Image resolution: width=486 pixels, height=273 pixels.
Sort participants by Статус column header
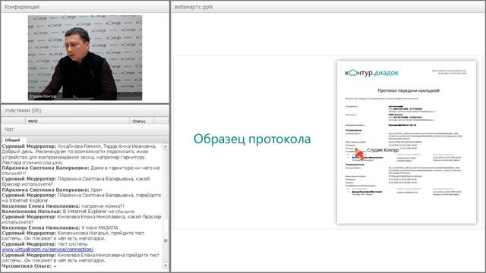pyautogui.click(x=141, y=121)
